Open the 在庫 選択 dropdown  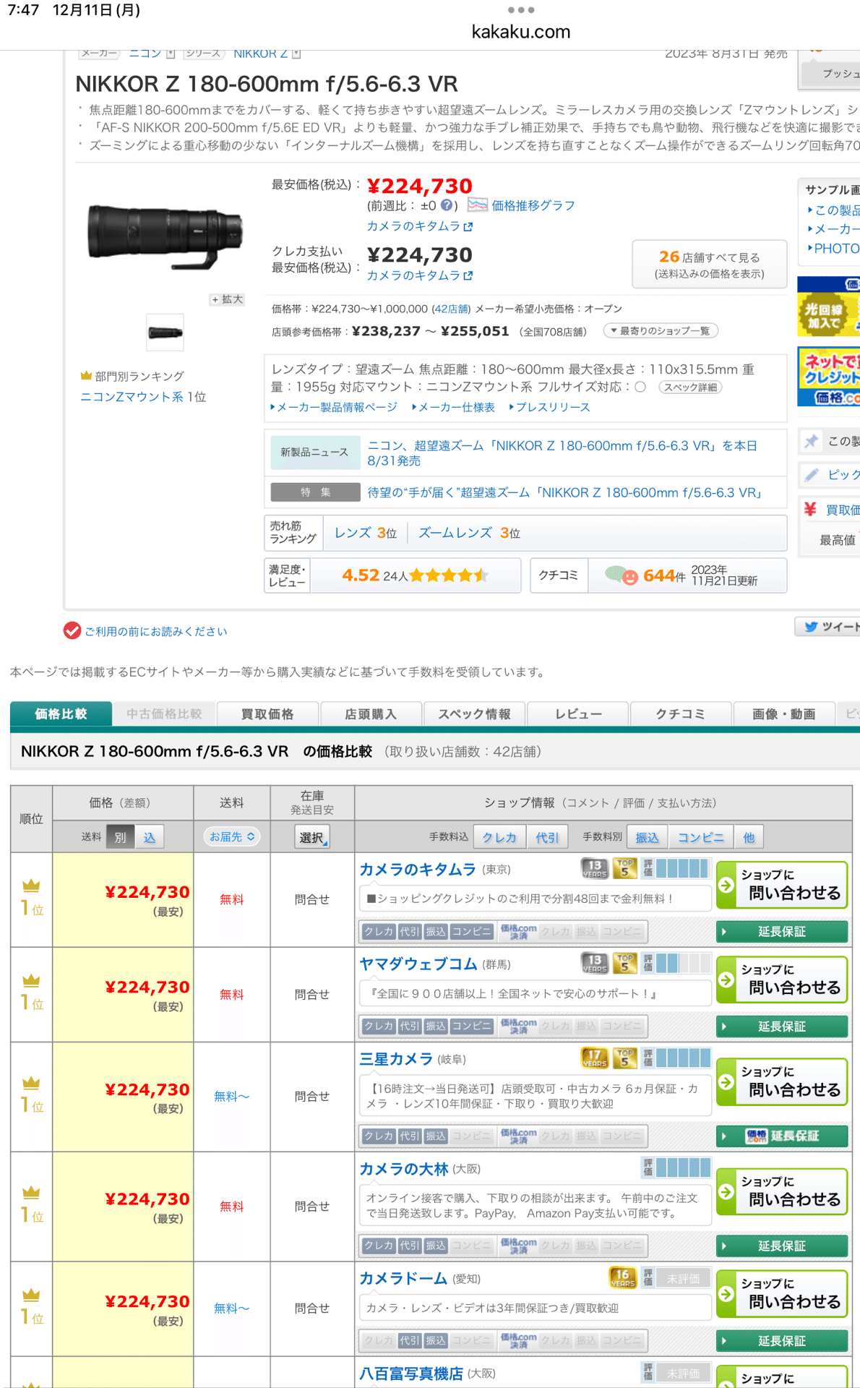[312, 837]
